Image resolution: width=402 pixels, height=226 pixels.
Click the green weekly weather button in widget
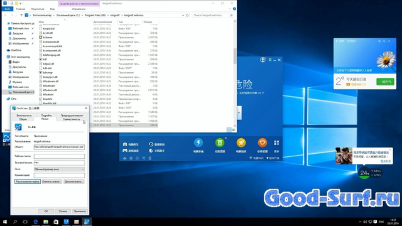point(385,82)
